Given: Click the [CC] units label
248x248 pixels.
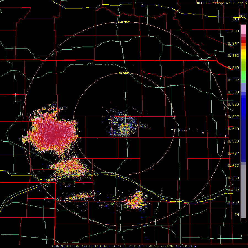Looking at the screenshot, I should pos(235,19).
